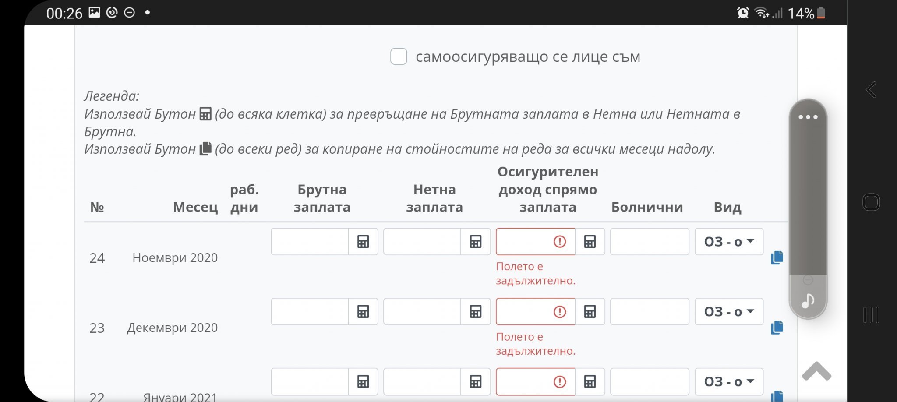The image size is (897, 402).
Task: Click calculator icon beside Нетна заплата for Ноември 2020
Action: tap(476, 242)
